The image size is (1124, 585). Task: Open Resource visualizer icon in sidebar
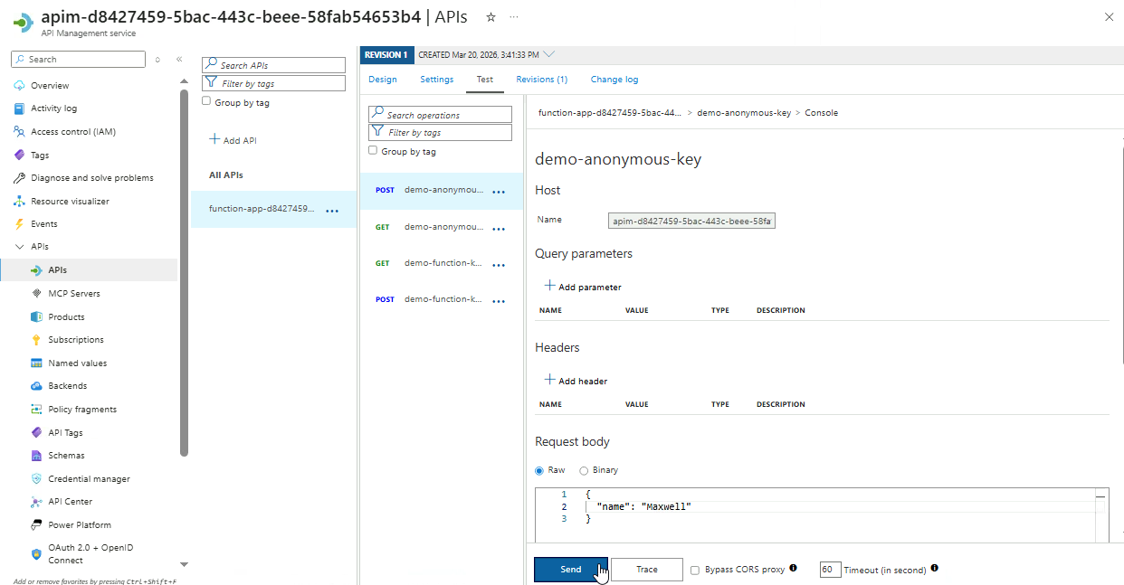[x=19, y=202]
